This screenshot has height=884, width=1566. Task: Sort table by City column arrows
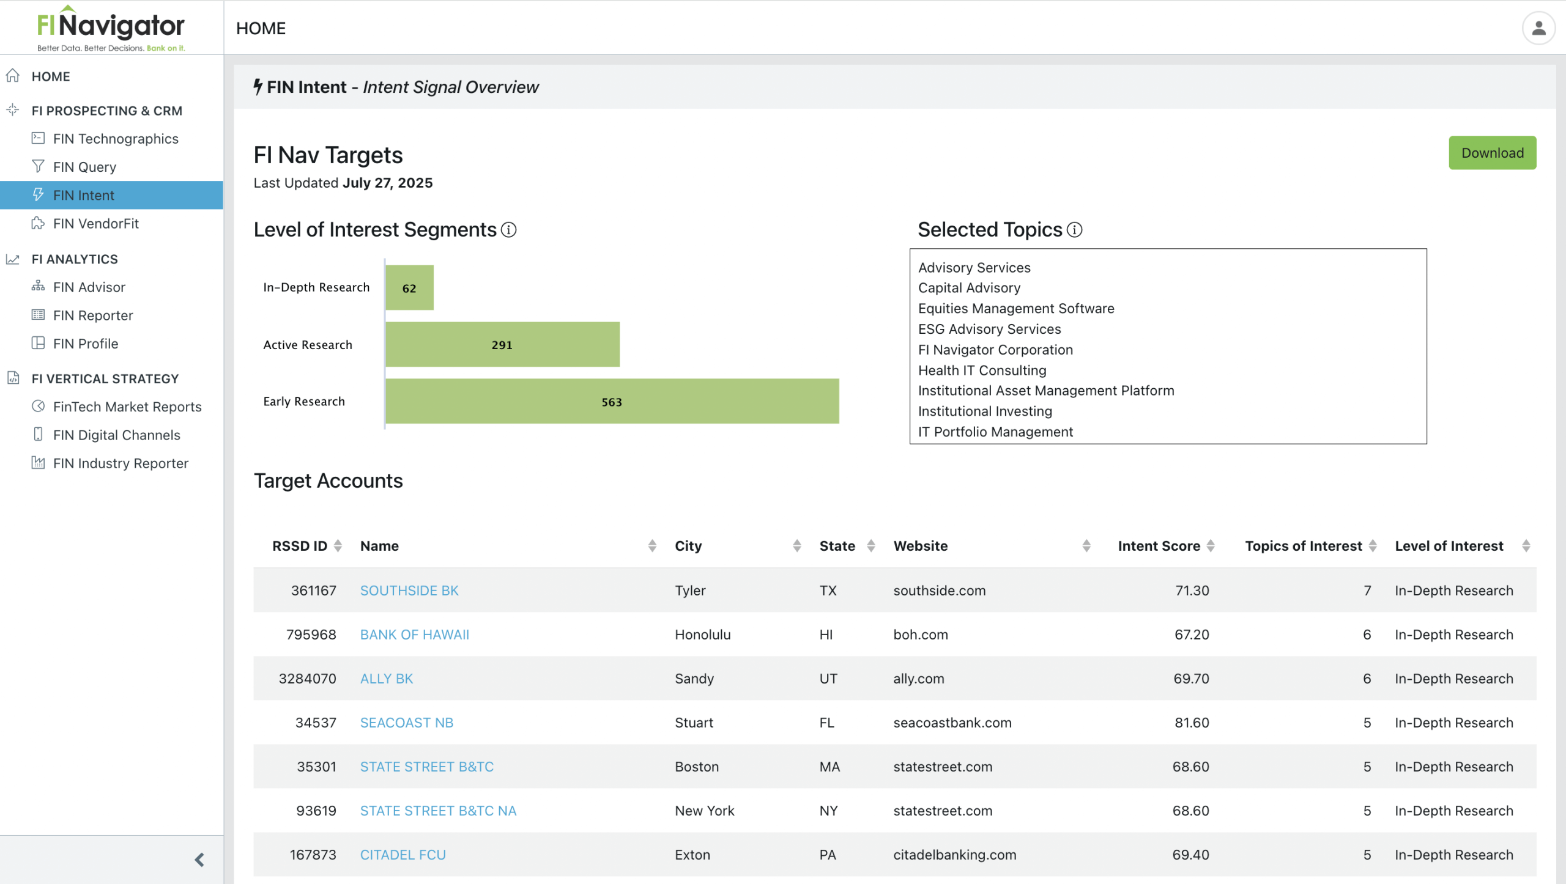coord(796,546)
